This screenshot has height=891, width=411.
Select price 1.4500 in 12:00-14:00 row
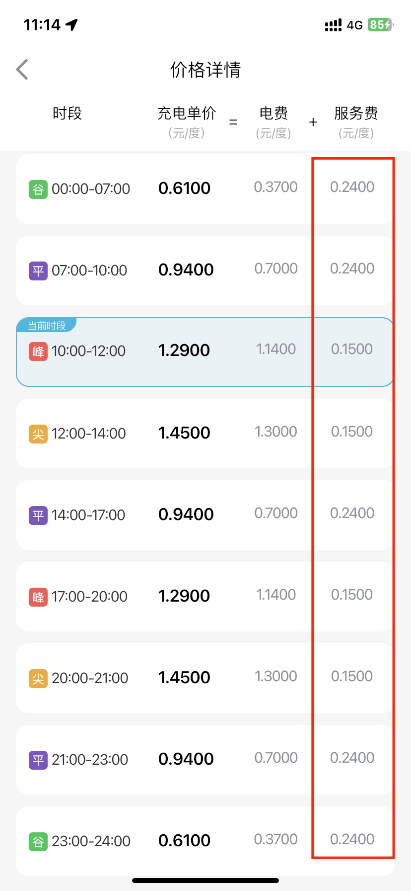tap(184, 433)
